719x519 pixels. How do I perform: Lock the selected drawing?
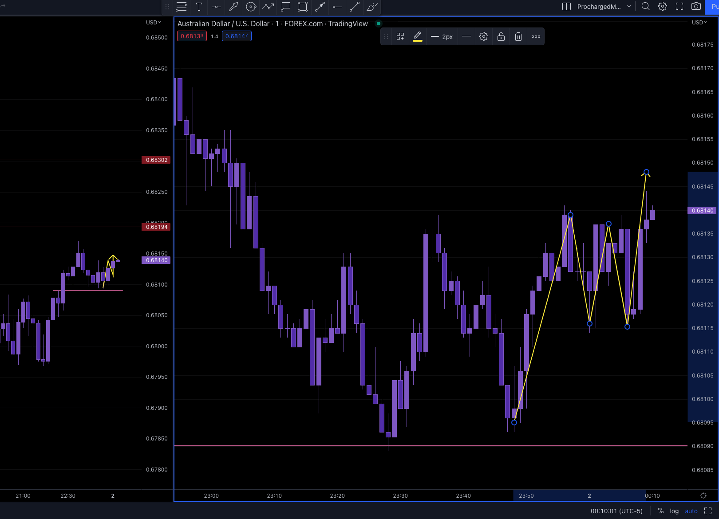(x=501, y=37)
